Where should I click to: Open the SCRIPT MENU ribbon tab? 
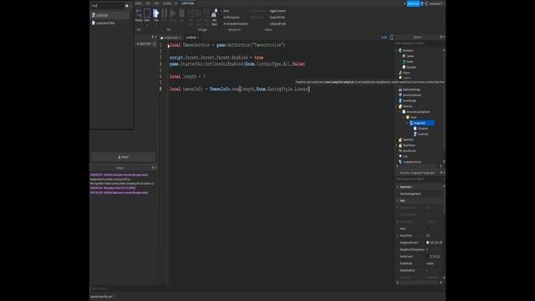tap(187, 3)
